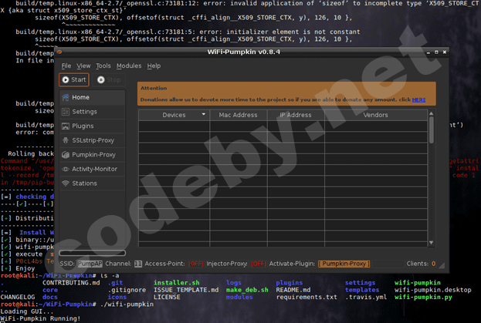Open the SSLstrip-Proxy sidebar tab
Image resolution: width=481 pixels, height=323 pixels.
coord(93,140)
